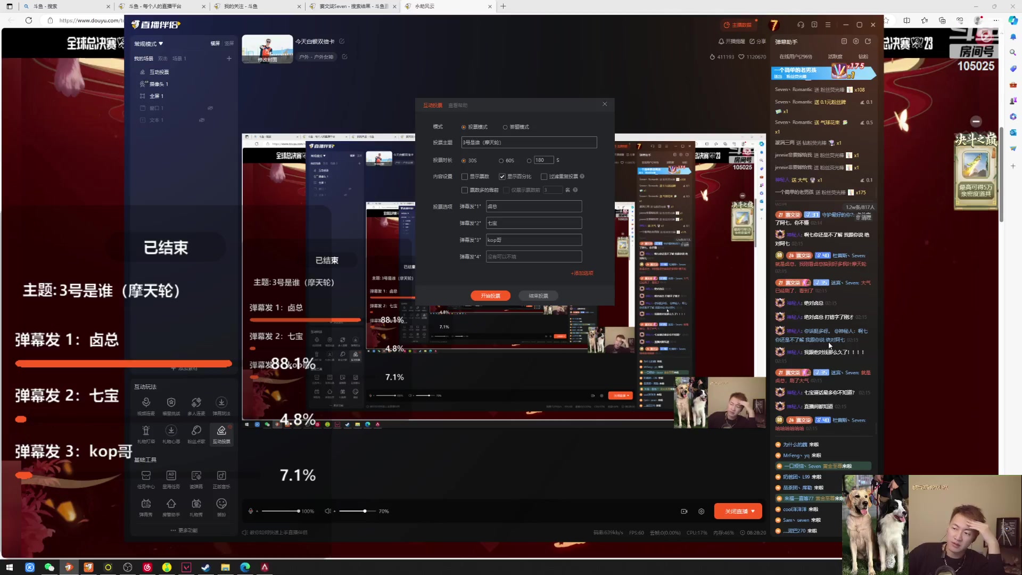Show hidden 窗口 1 source
The height and width of the screenshot is (575, 1022).
point(210,108)
